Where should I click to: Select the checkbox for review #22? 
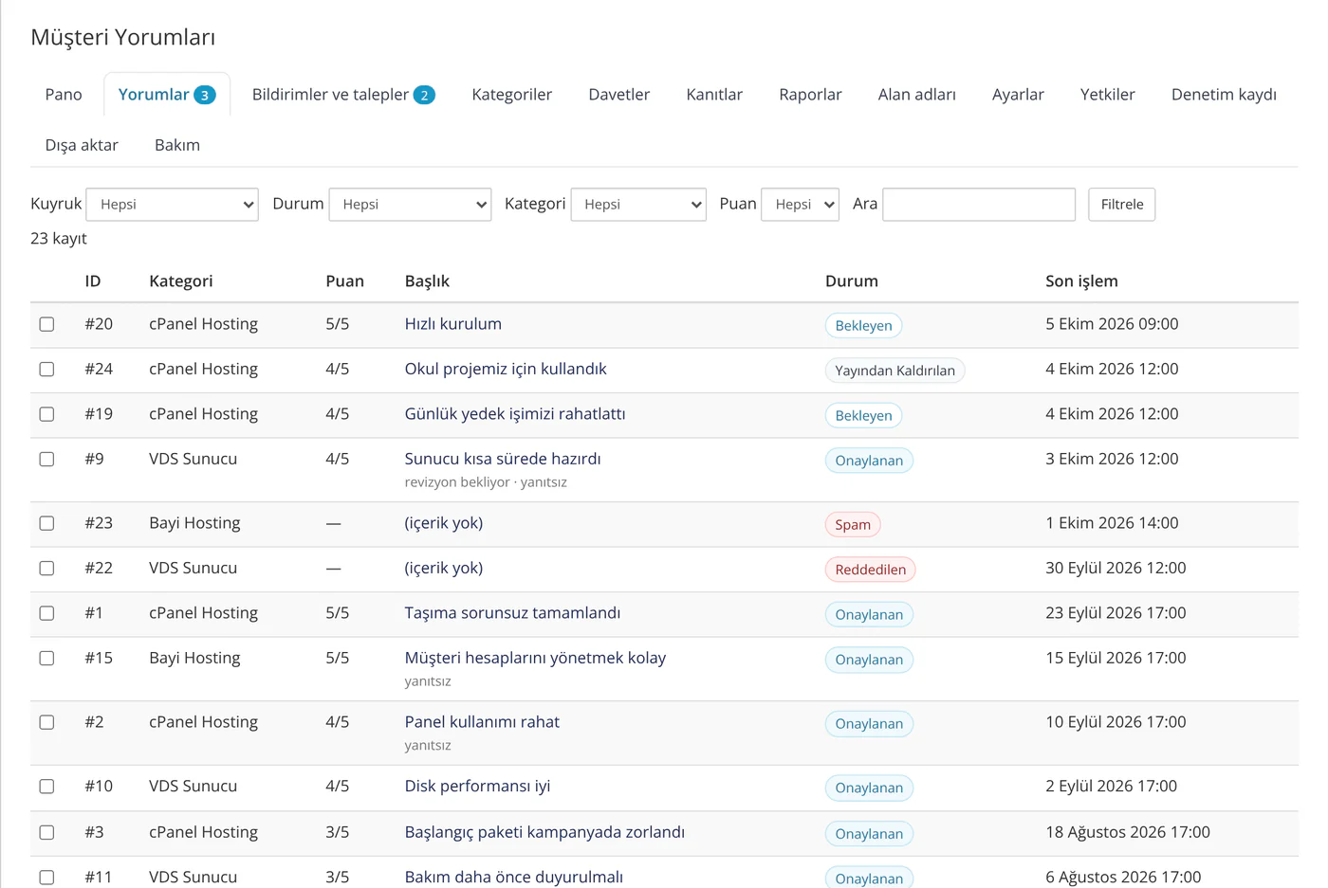(x=46, y=569)
